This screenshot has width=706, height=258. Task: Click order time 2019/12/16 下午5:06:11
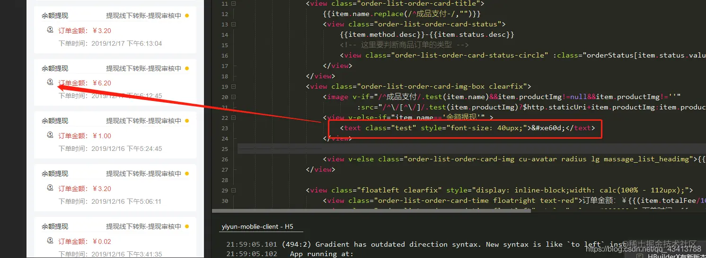(x=110, y=201)
